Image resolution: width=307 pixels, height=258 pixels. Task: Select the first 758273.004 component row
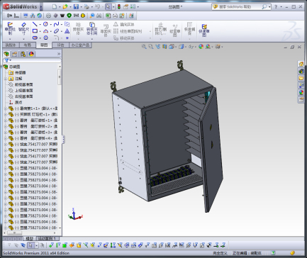pyautogui.click(x=33, y=168)
